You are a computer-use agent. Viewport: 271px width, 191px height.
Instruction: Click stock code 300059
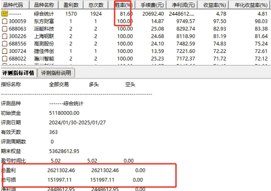(17, 21)
